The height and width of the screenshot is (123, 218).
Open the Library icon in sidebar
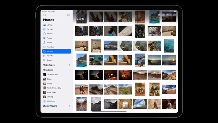click(44, 25)
